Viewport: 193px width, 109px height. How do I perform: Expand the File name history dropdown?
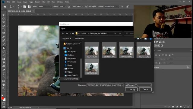[122, 85]
